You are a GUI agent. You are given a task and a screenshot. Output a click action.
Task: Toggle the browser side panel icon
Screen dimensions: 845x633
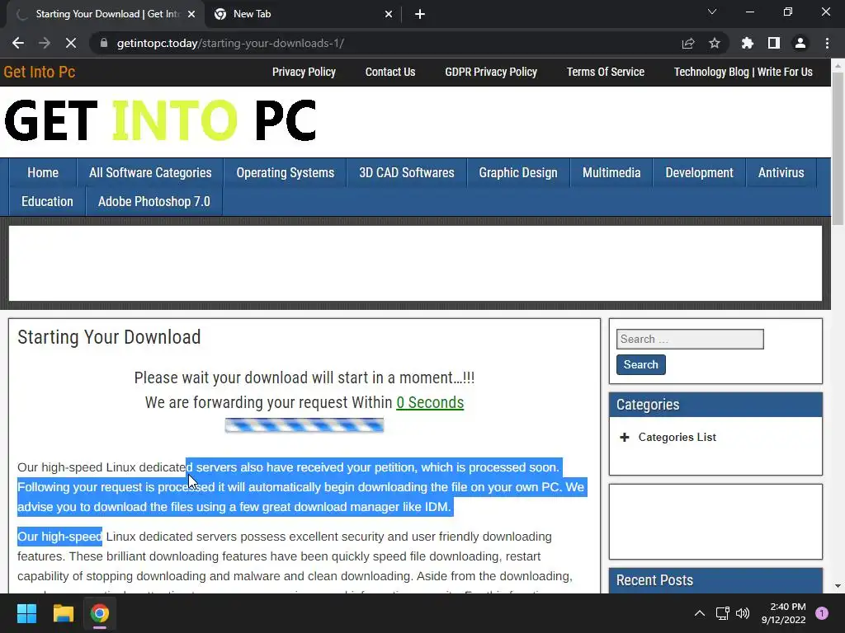[x=774, y=43]
